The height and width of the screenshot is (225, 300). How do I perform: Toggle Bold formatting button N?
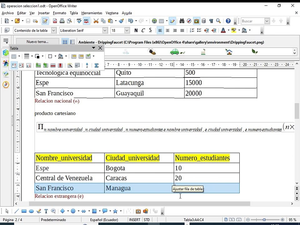pyautogui.click(x=136, y=30)
